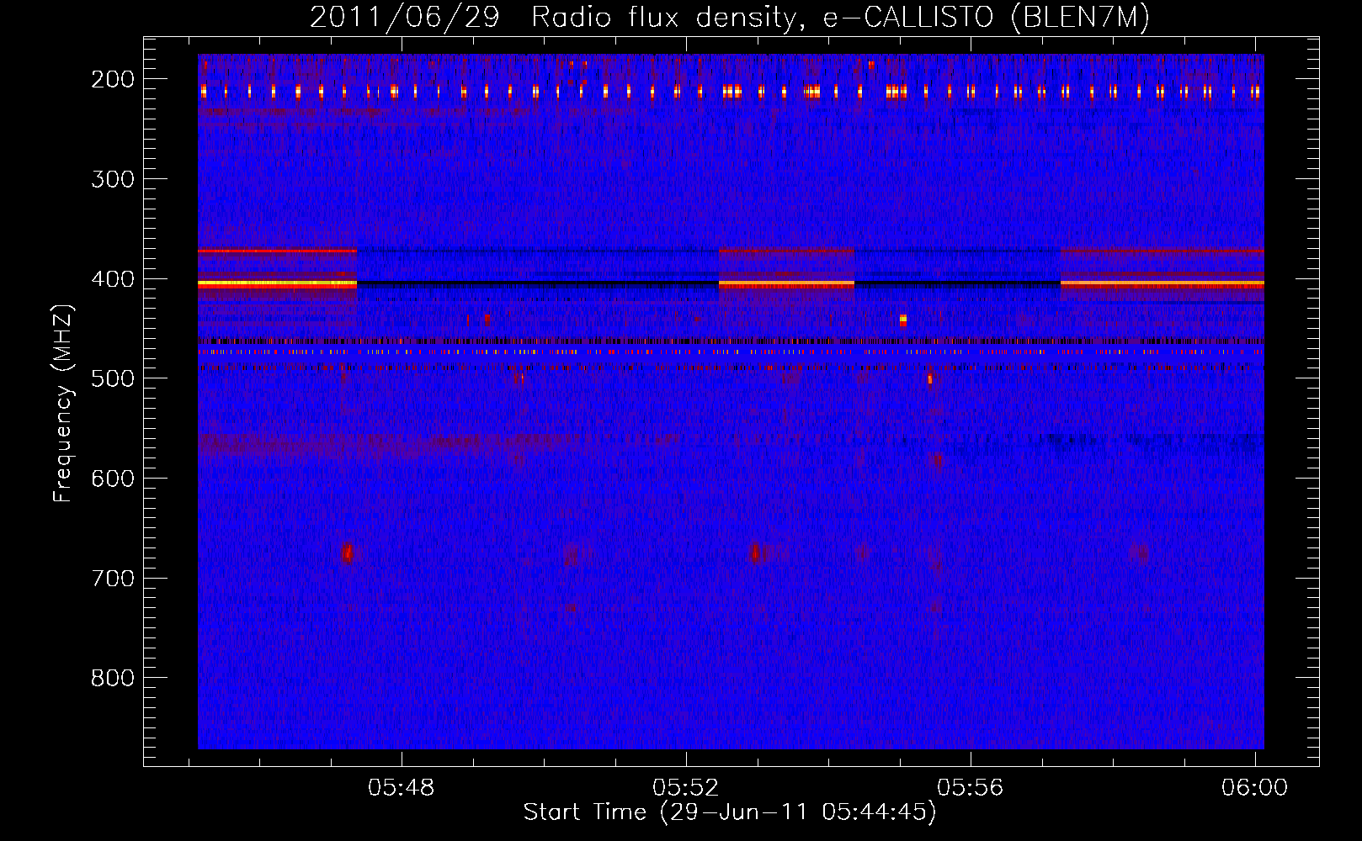Click the 300 frequency tick label
1362x841 pixels.
112,179
